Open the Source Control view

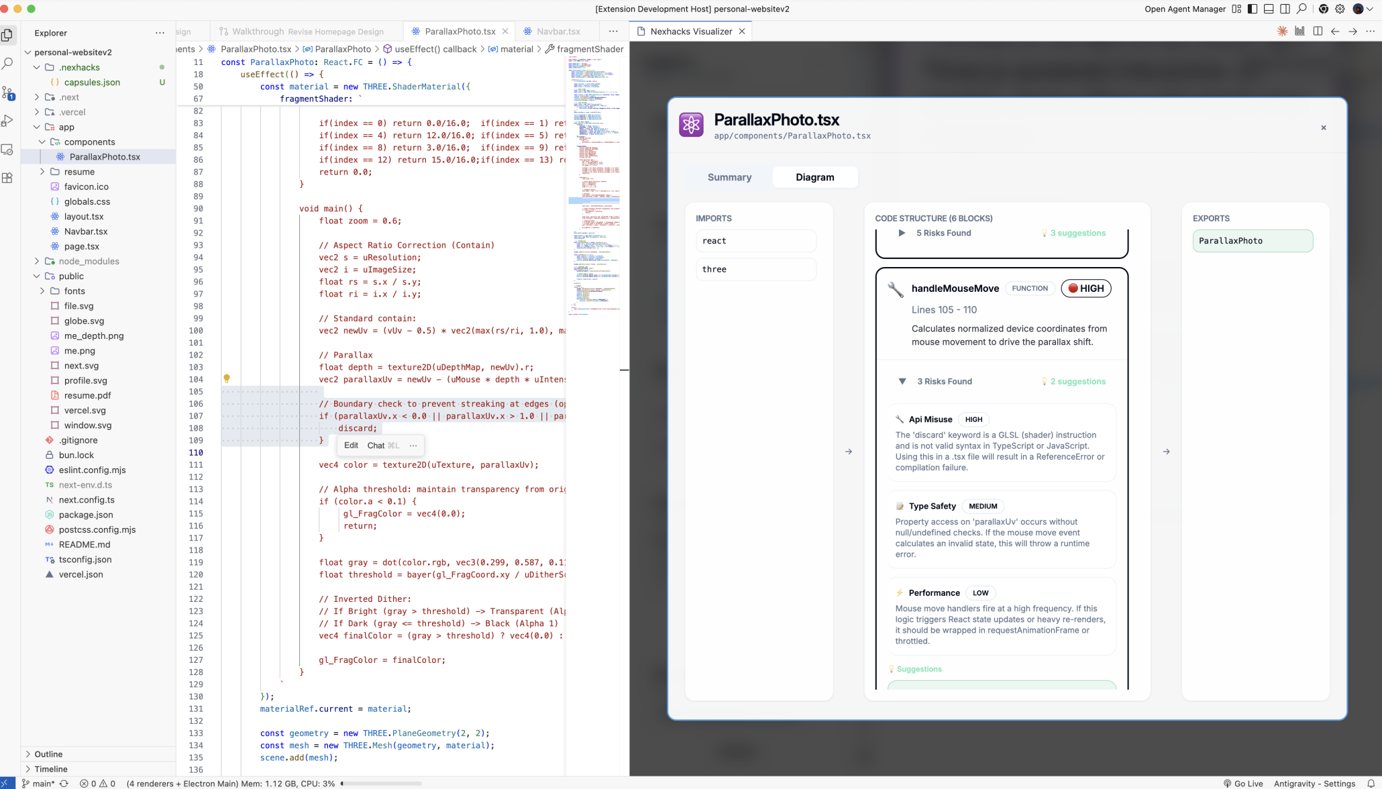point(8,93)
